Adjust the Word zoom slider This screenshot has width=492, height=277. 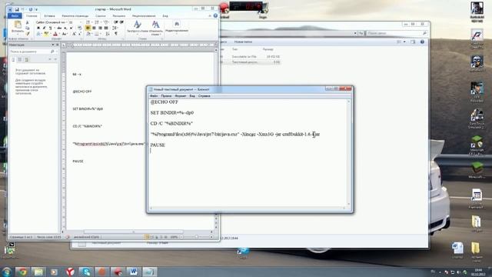(x=196, y=237)
